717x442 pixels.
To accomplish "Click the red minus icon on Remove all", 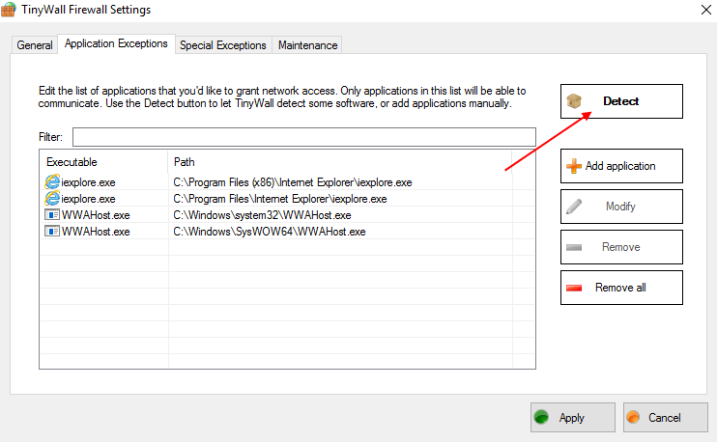I will click(x=574, y=288).
